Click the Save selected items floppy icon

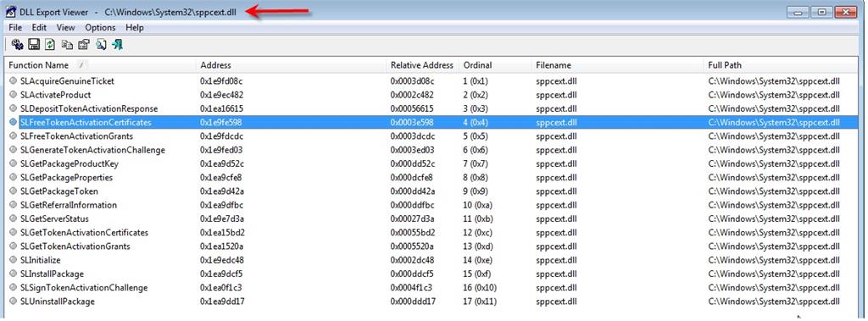(34, 44)
